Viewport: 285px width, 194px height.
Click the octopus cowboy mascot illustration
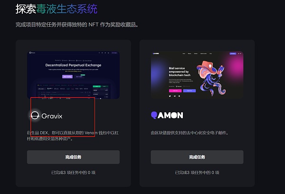click(x=211, y=78)
